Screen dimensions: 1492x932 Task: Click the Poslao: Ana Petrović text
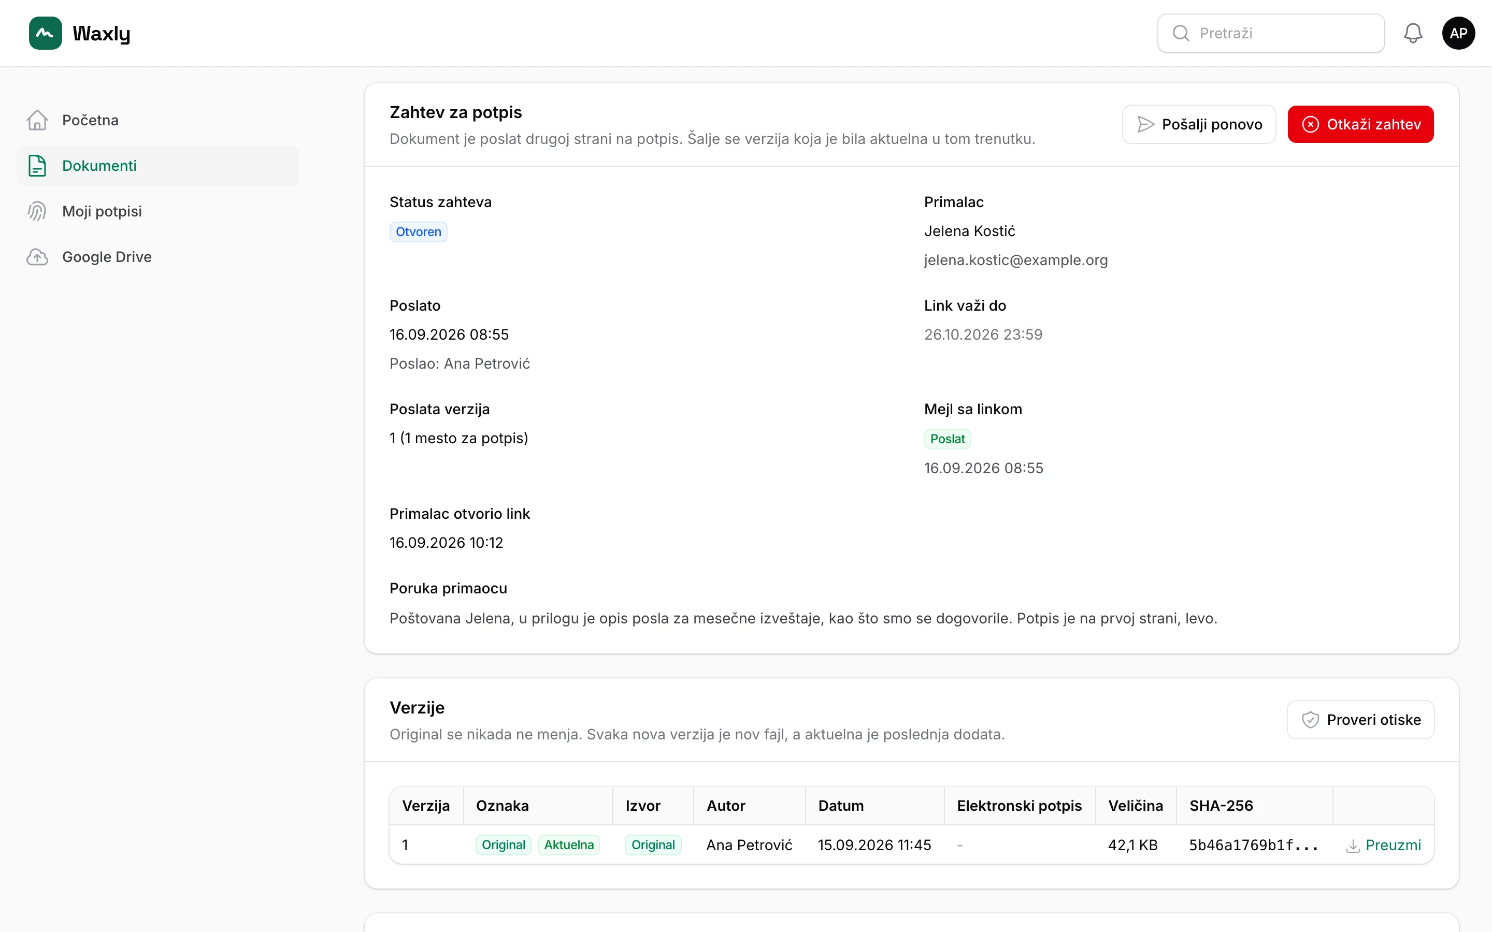(460, 363)
